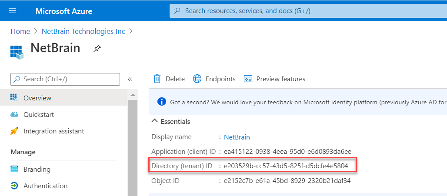This screenshot has width=447, height=196.
Task: Pin the NetBrain app registration
Action: click(97, 49)
